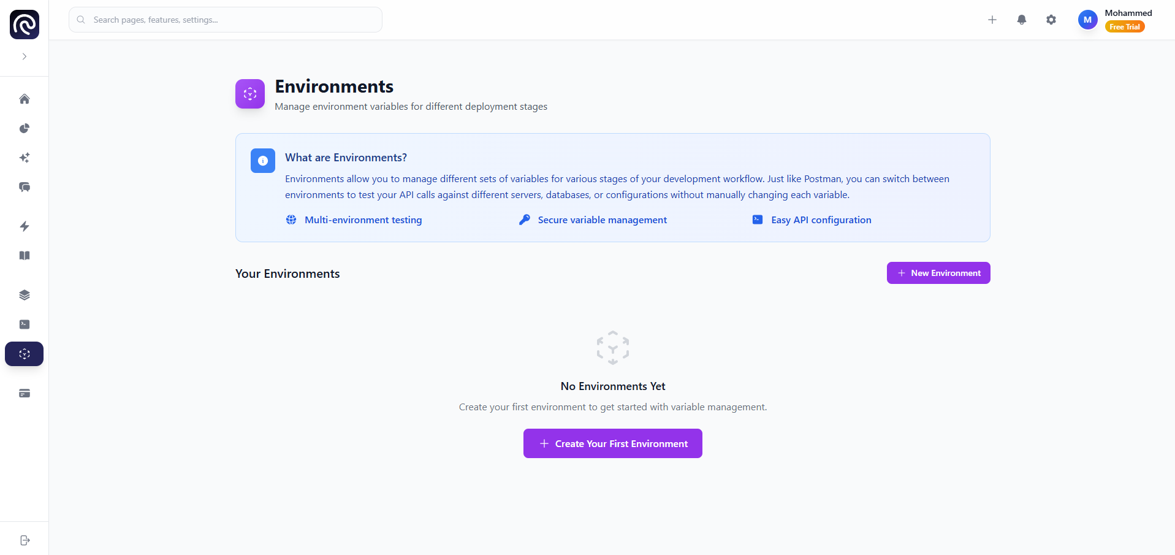Viewport: 1175px width, 555px height.
Task: Click the logout icon at sidebar bottom
Action: click(25, 540)
